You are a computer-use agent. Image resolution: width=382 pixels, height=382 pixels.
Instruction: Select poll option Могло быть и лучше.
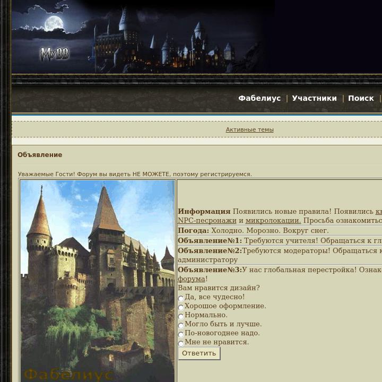pyautogui.click(x=181, y=325)
